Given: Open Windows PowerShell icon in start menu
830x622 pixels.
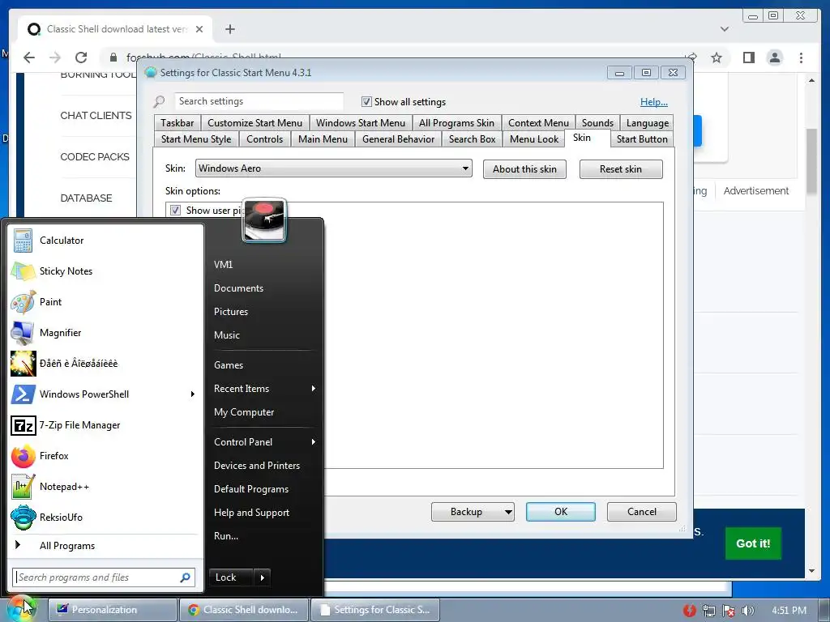Looking at the screenshot, I should coord(24,394).
